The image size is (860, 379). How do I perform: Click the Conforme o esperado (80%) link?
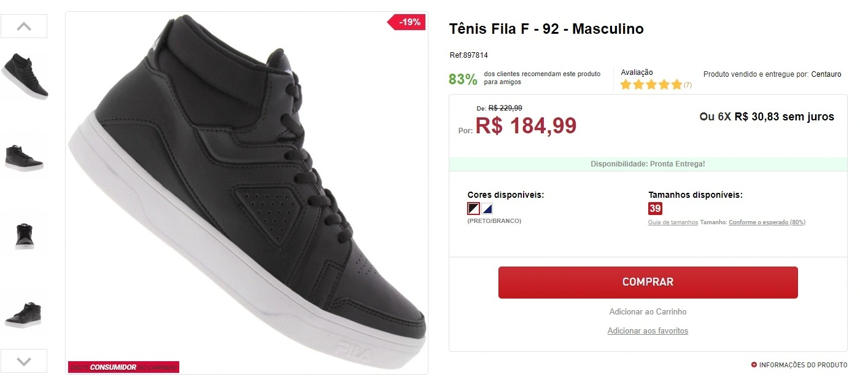[767, 222]
